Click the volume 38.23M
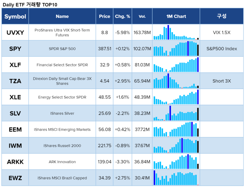 click(x=142, y=113)
